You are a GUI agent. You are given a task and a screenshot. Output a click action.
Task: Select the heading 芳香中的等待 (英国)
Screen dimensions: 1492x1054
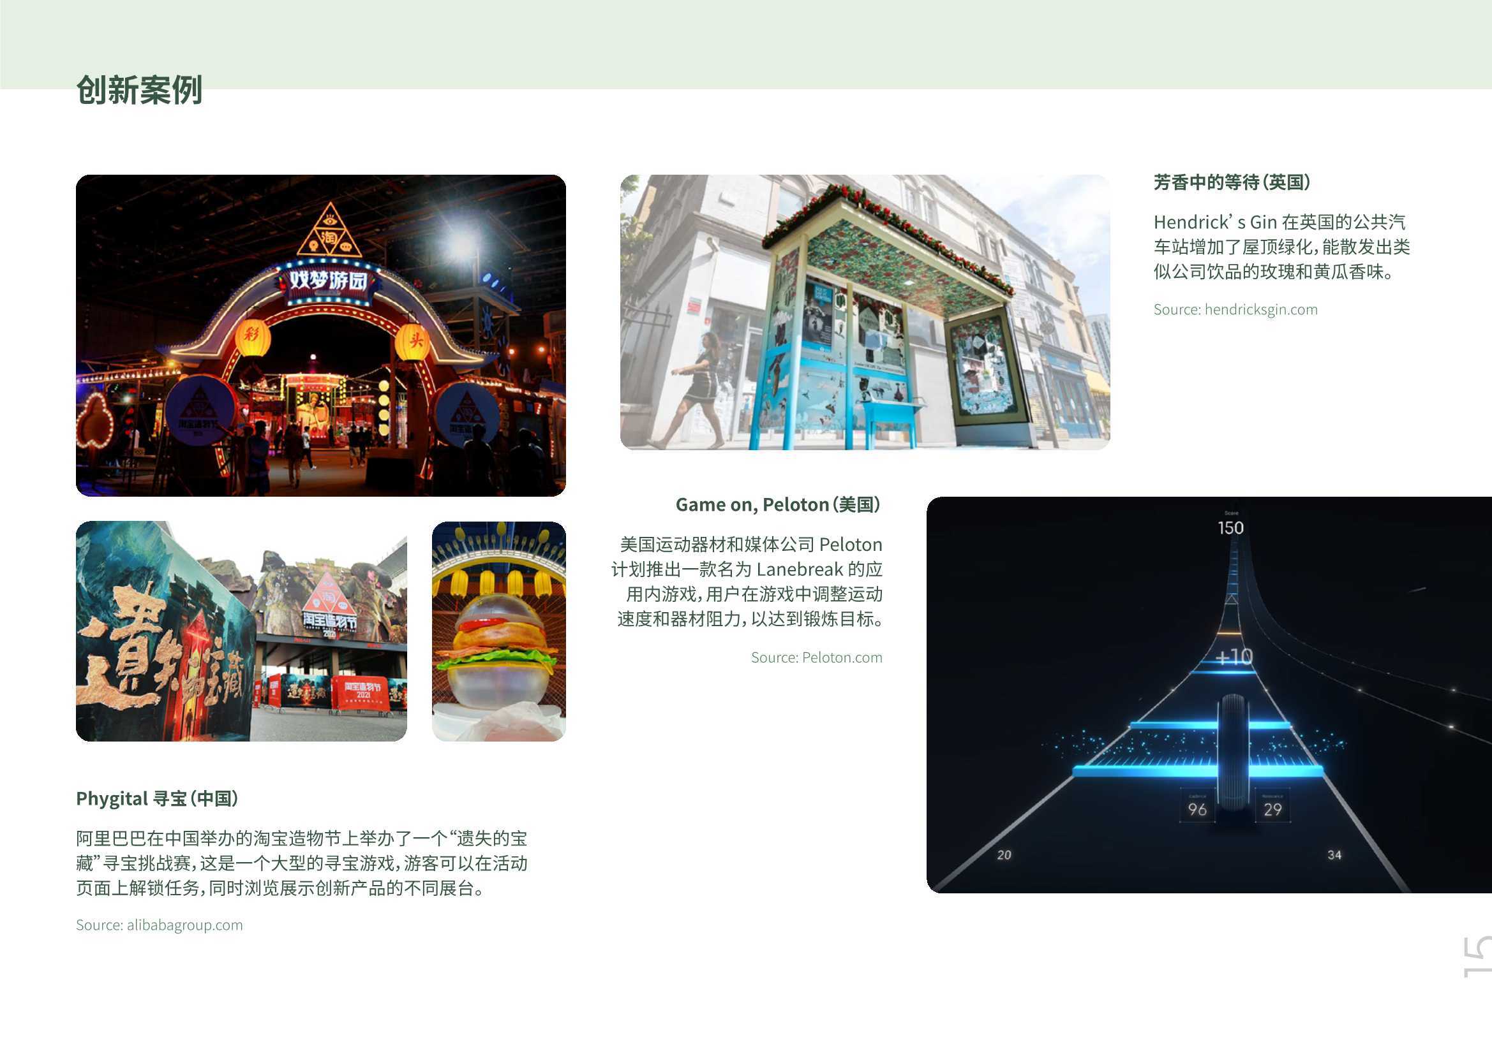click(x=1232, y=182)
